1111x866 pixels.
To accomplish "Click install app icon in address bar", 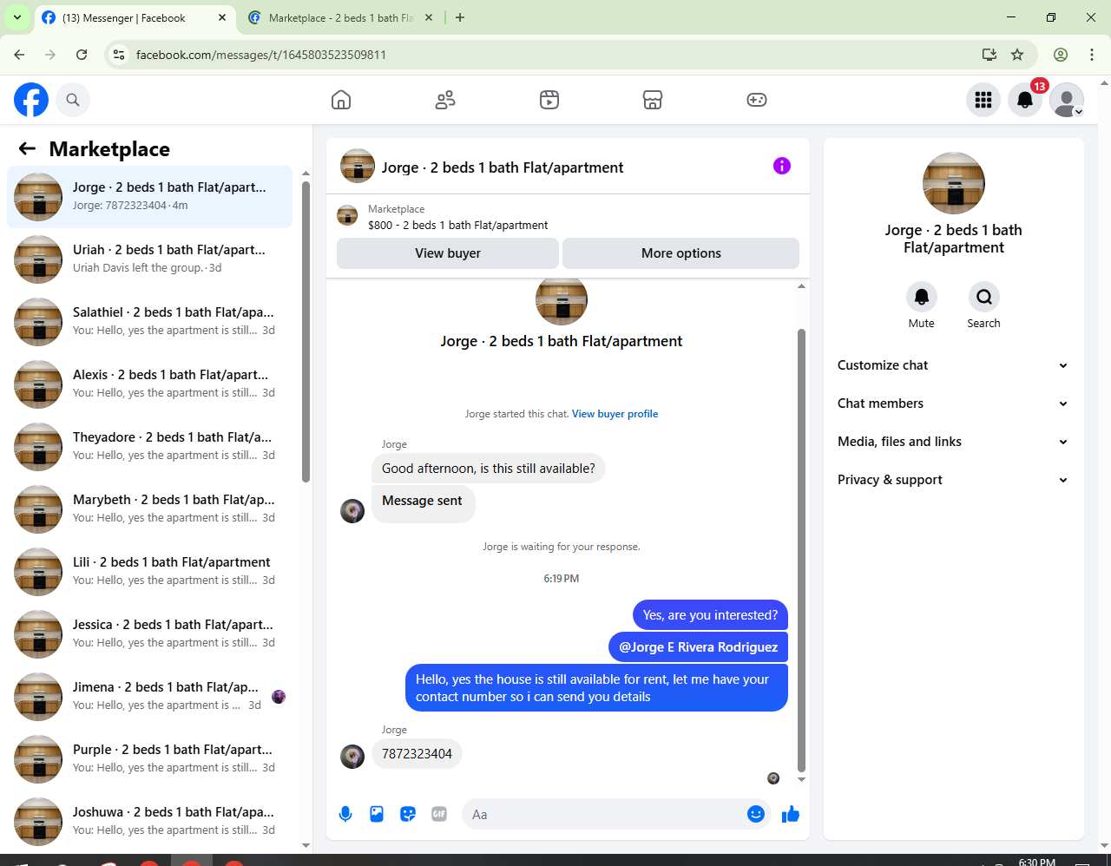I will [x=989, y=55].
